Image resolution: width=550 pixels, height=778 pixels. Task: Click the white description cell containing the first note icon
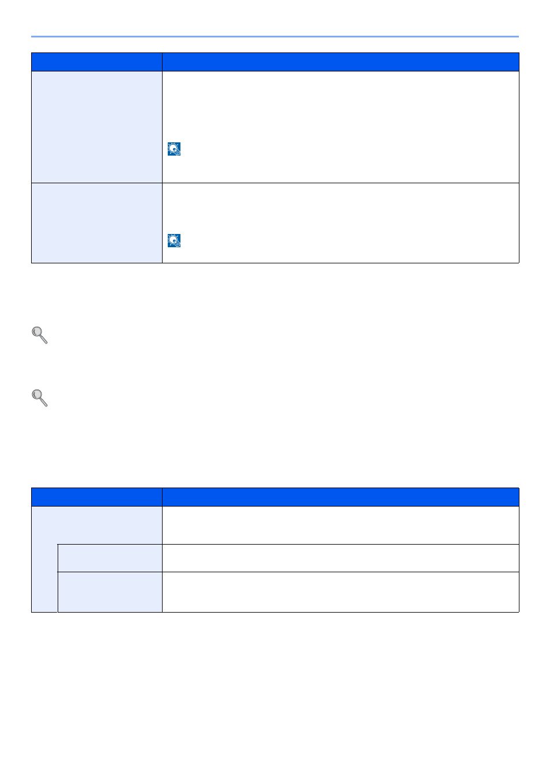(x=341, y=127)
